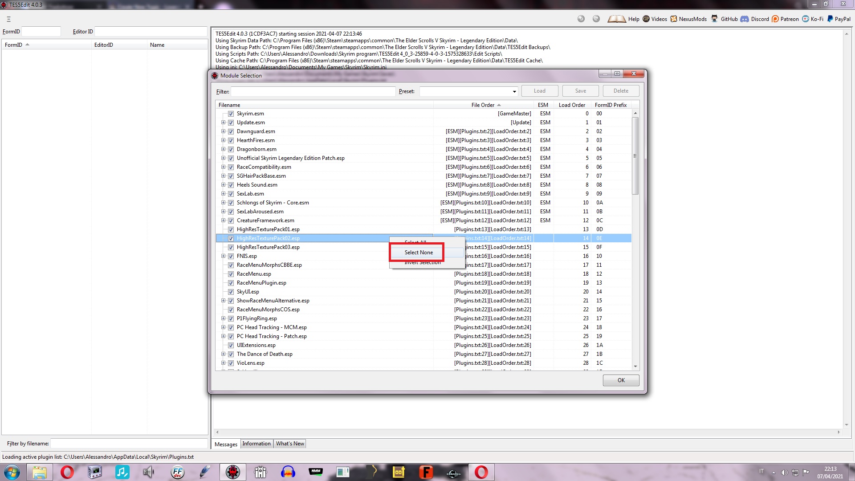Uncheck the Skyrim.esm checkbox
Viewport: 855px width, 481px height.
click(231, 114)
